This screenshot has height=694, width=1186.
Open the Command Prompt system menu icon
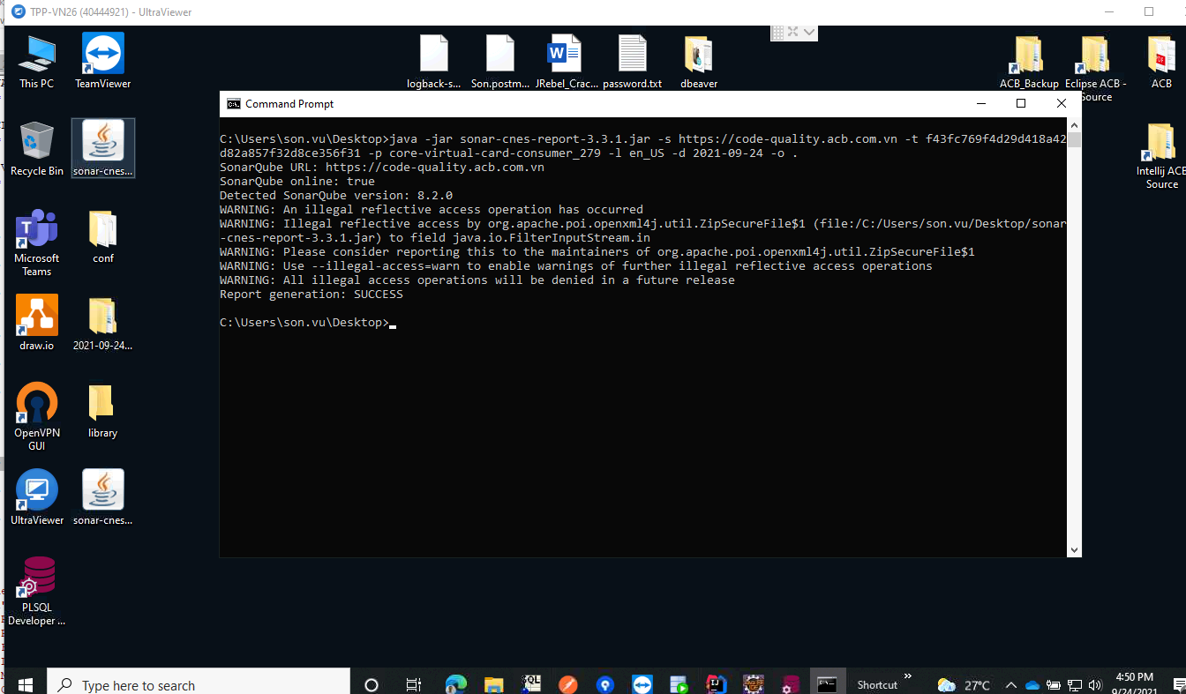point(234,103)
